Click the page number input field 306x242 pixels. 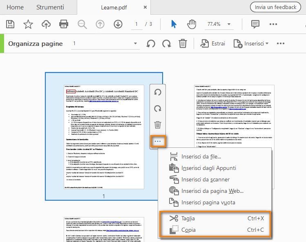pyautogui.click(x=136, y=24)
